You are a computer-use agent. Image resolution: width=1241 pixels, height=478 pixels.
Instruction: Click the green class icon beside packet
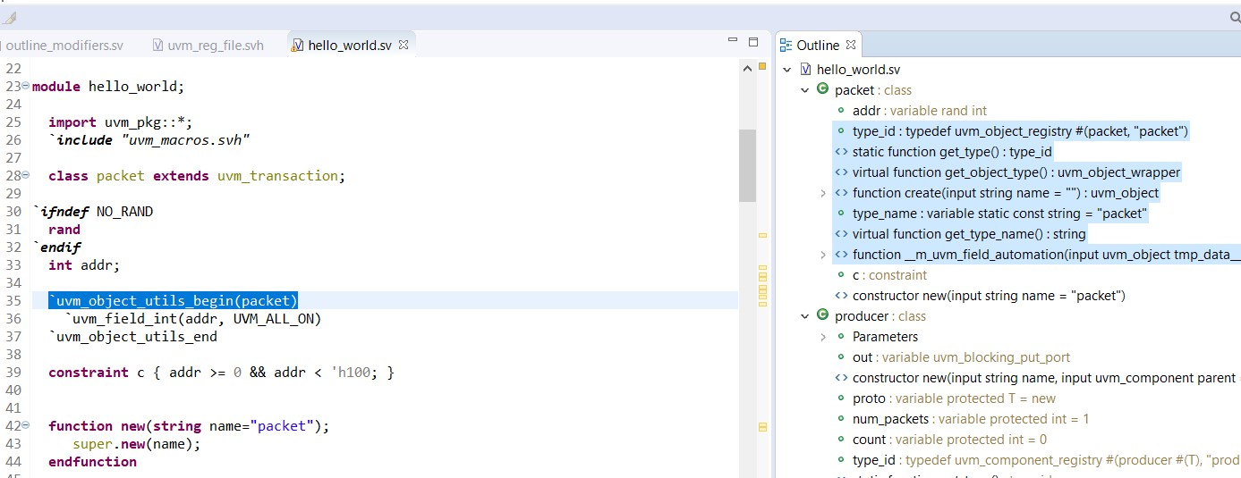click(822, 89)
